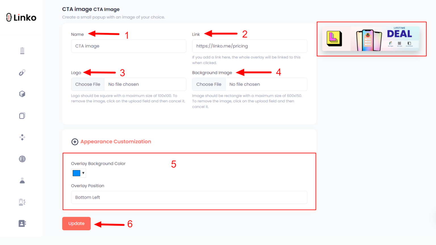Select the smartphone pages icon in the sidebar
The height and width of the screenshot is (245, 436).
(x=22, y=50)
